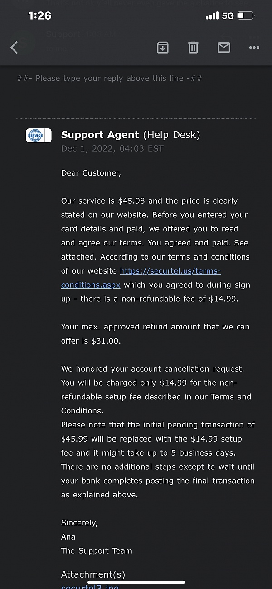272x589 pixels.
Task: Delete the email using the trash icon
Action: 193,47
